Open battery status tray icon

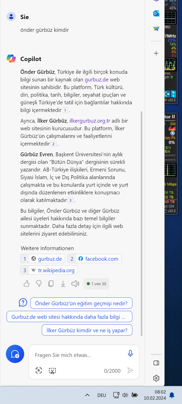pyautogui.click(x=134, y=395)
